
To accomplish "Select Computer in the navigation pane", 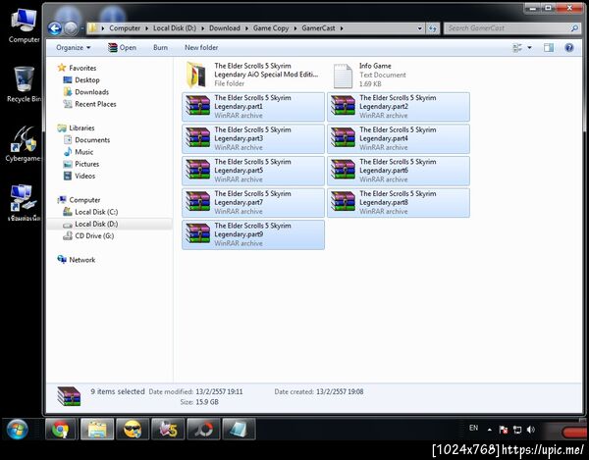I will point(79,200).
